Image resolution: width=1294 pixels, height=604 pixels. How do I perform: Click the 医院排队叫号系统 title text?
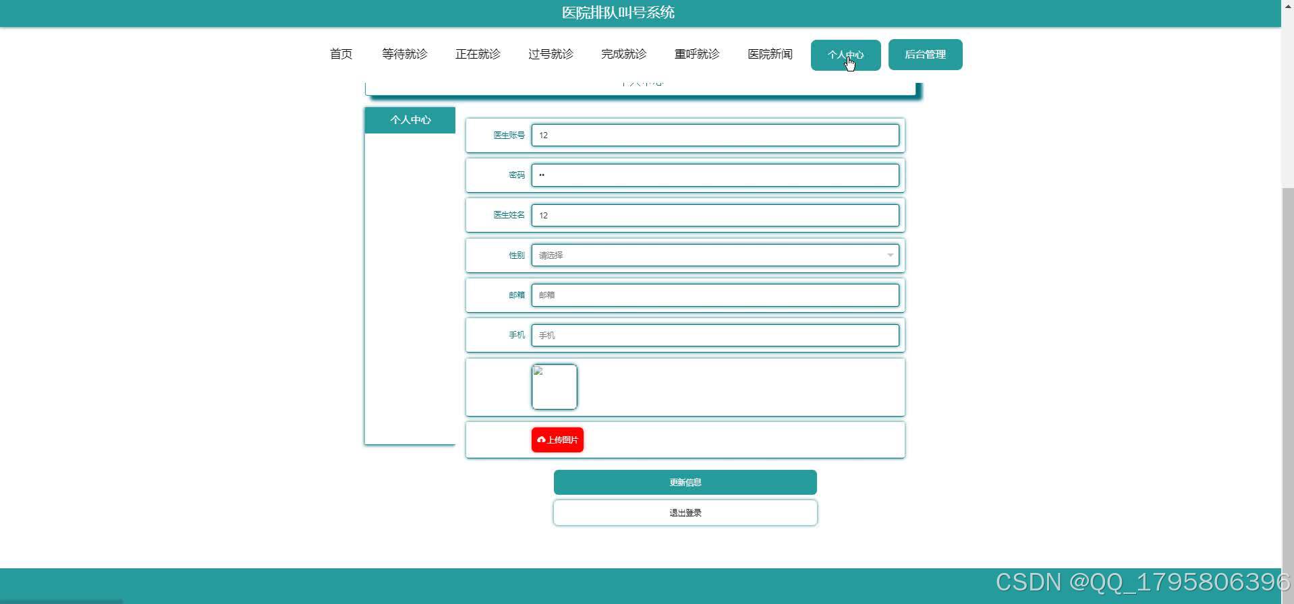tap(618, 13)
